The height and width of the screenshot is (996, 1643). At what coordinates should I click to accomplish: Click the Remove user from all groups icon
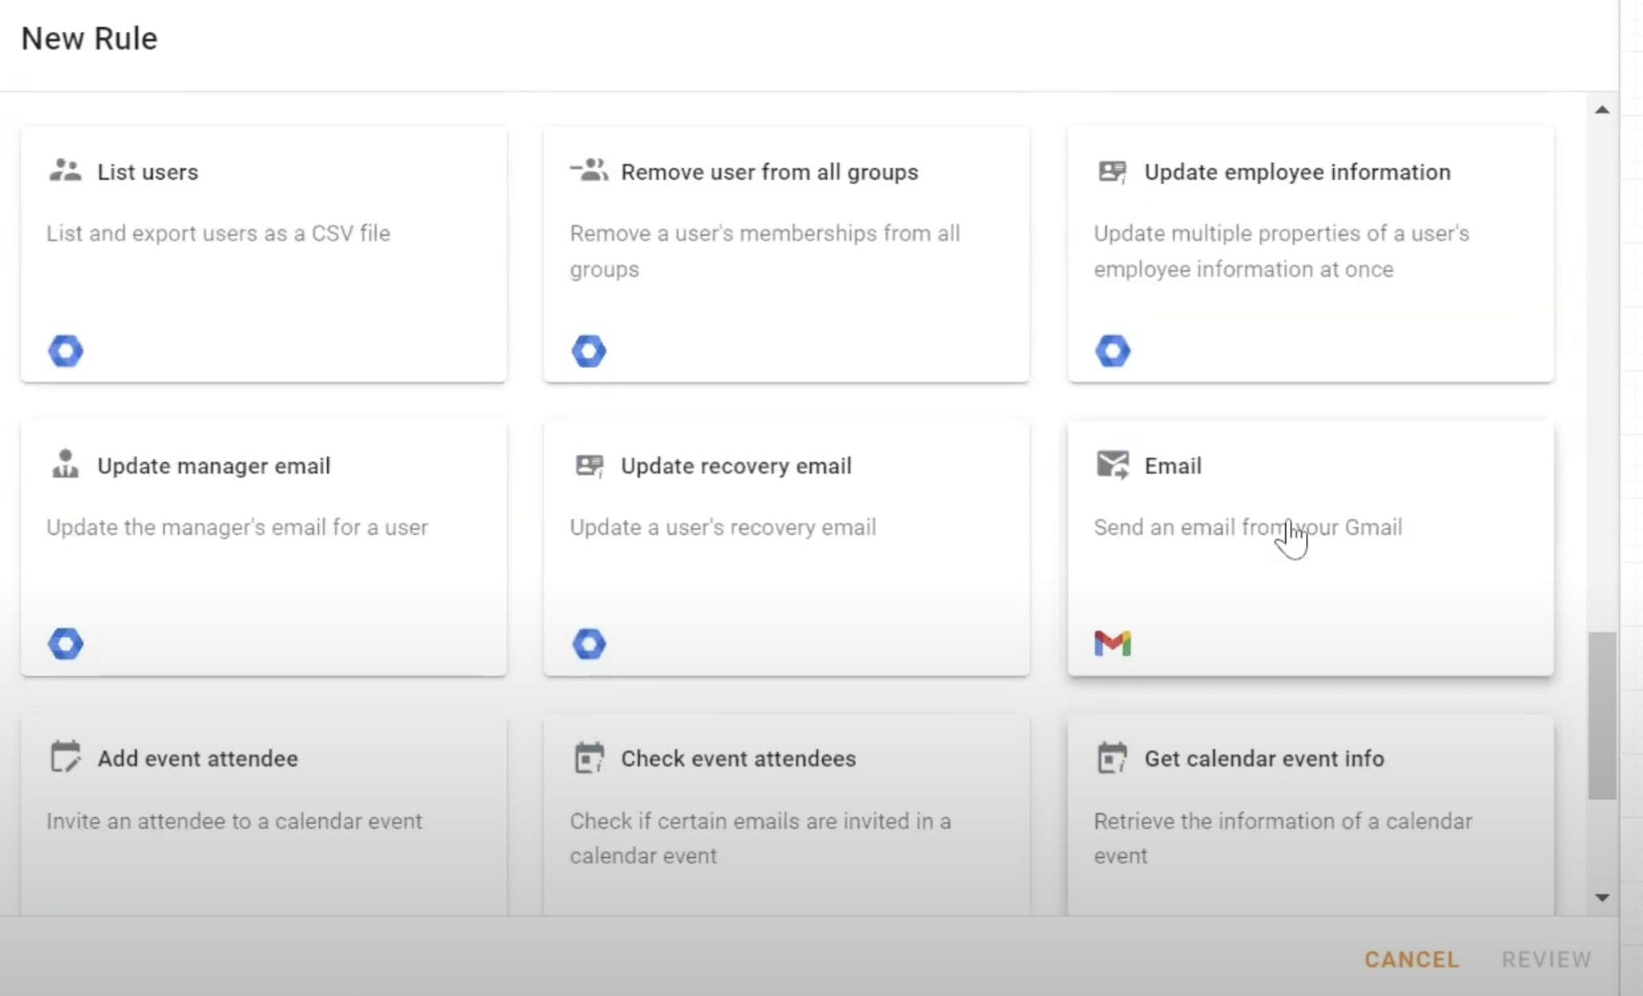pos(588,170)
